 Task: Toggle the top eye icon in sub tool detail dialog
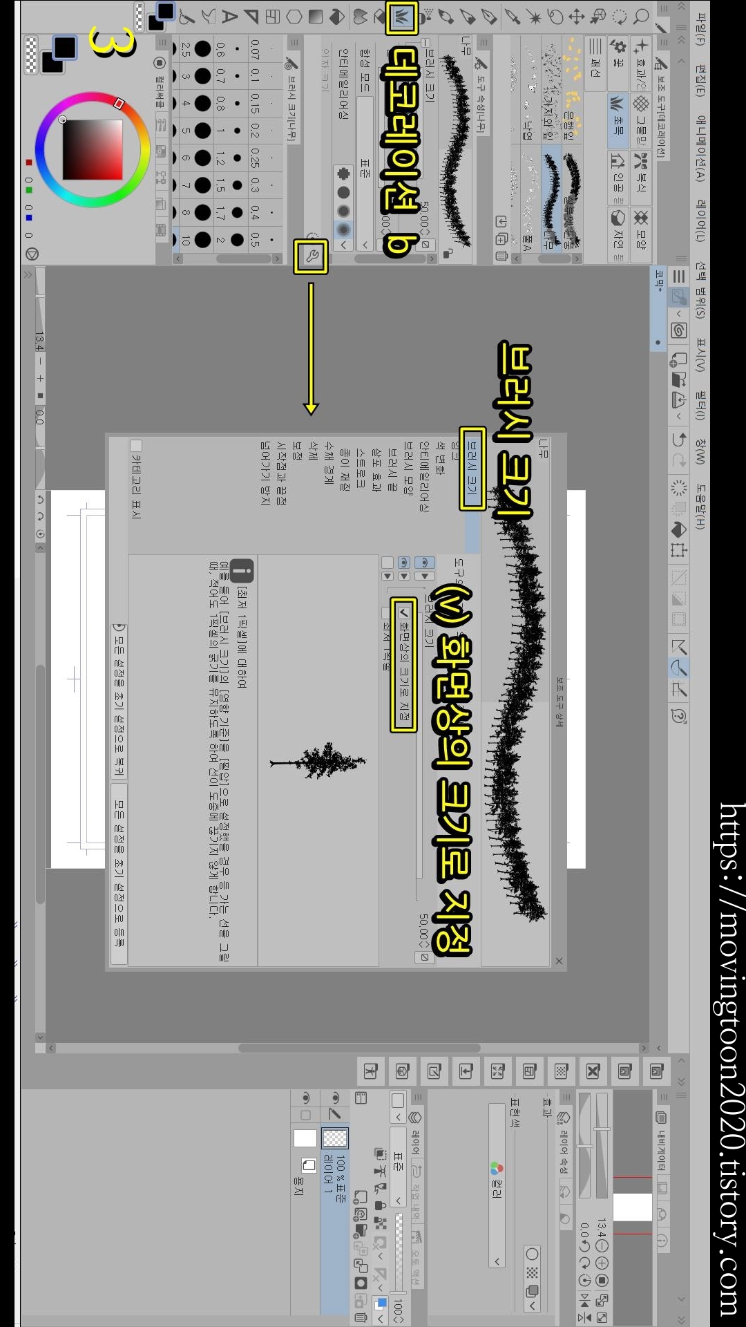(x=424, y=562)
